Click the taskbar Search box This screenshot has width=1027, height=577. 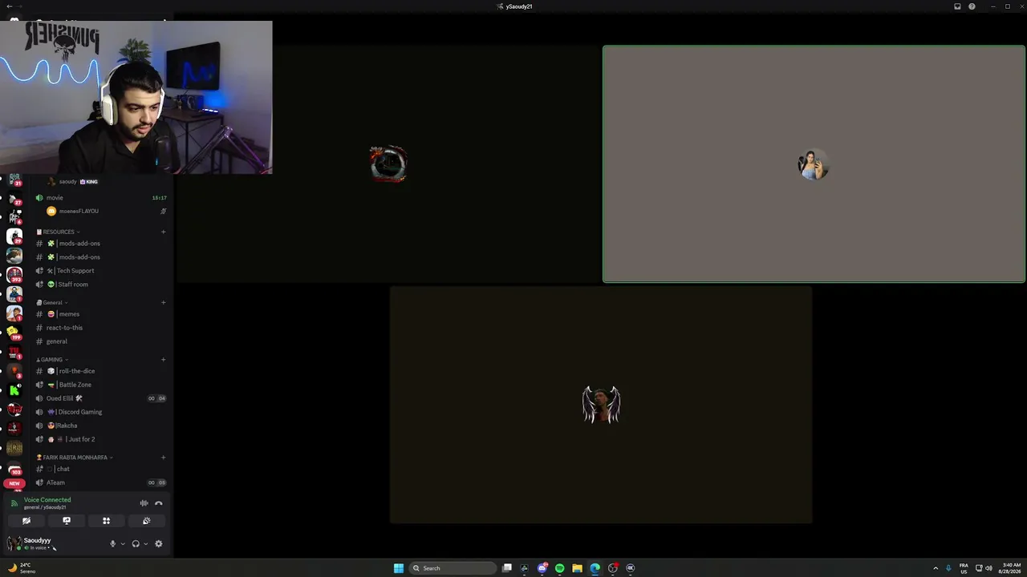453,568
